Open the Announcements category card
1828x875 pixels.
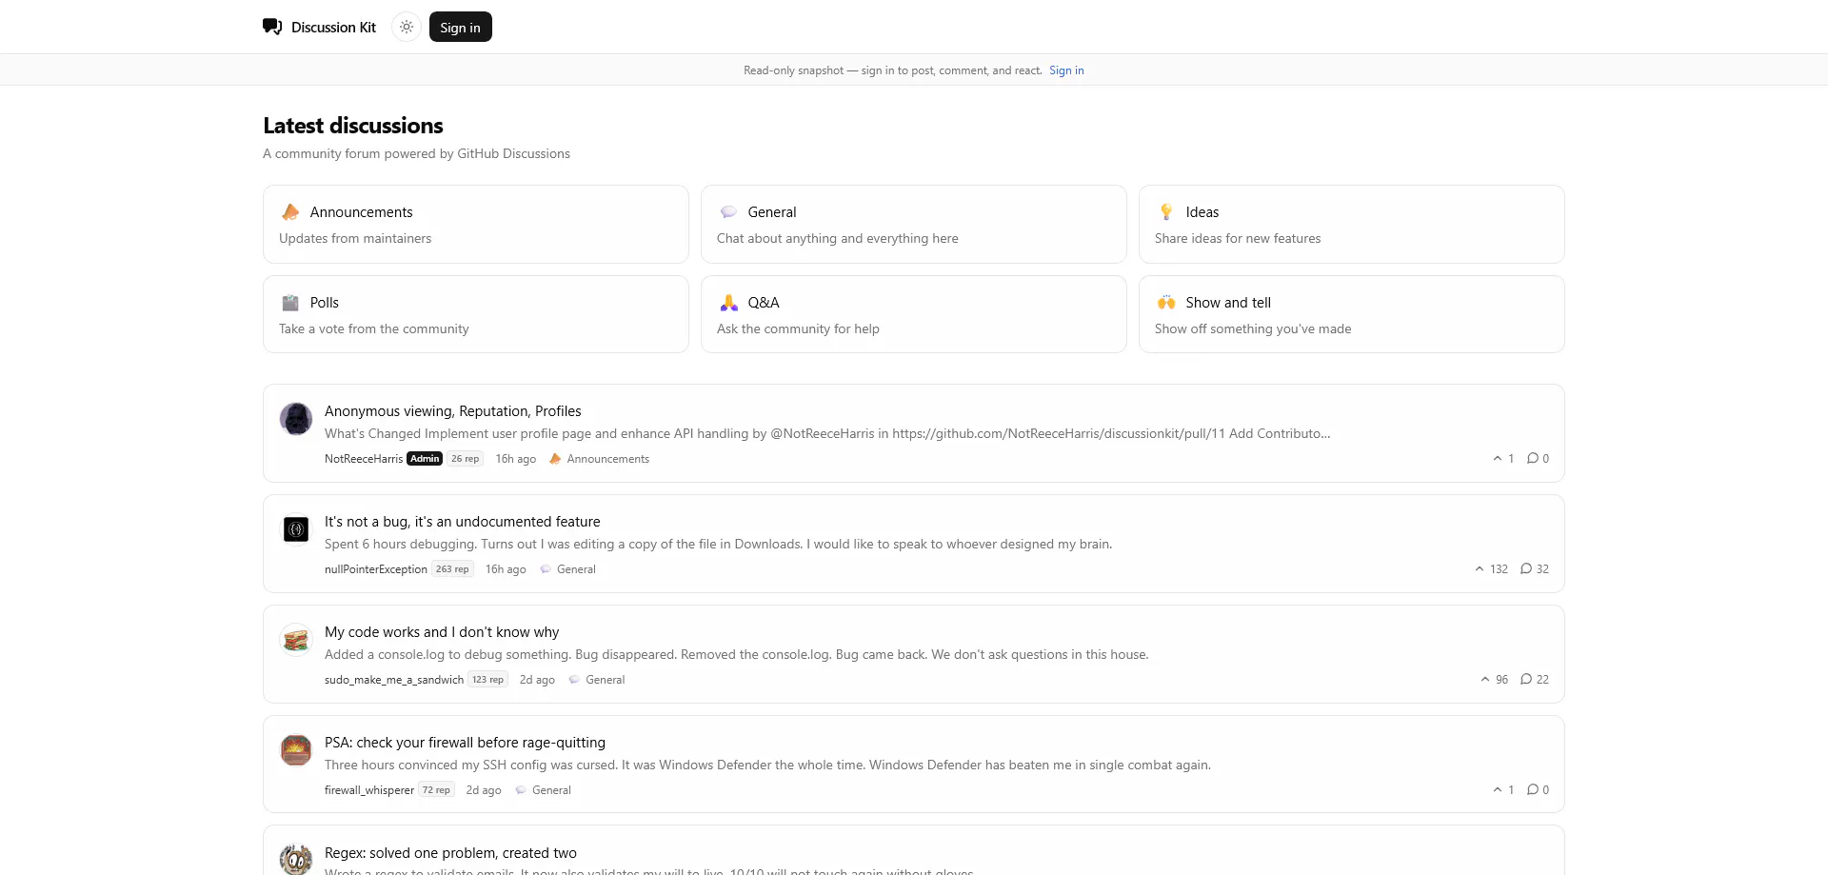[476, 224]
